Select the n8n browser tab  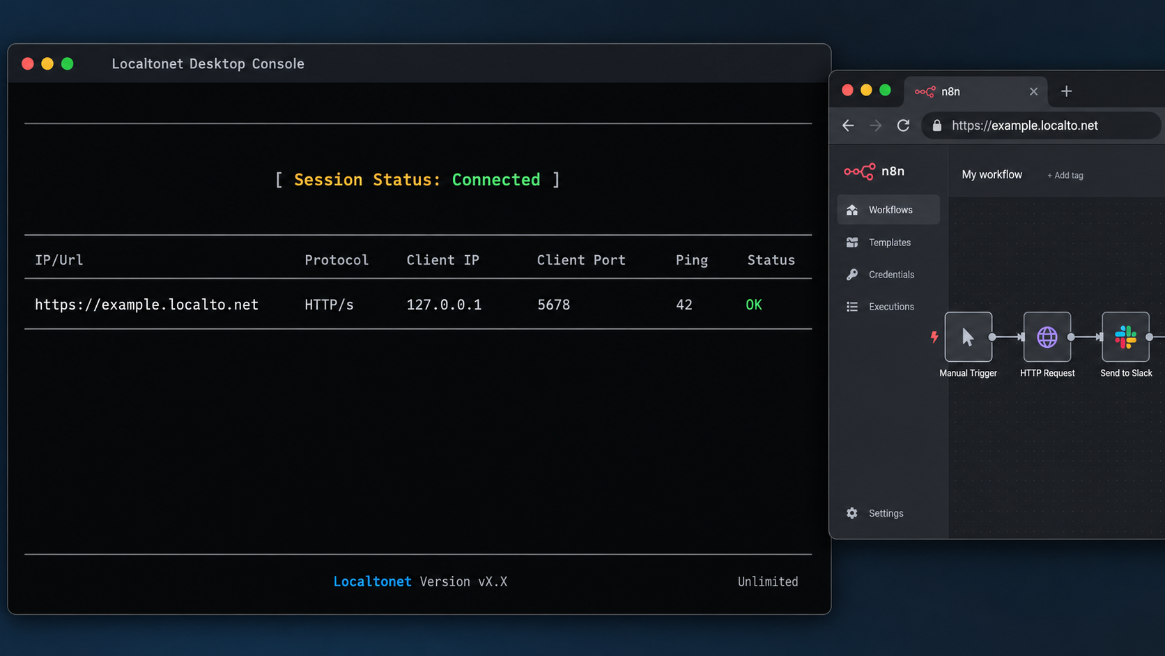point(975,91)
